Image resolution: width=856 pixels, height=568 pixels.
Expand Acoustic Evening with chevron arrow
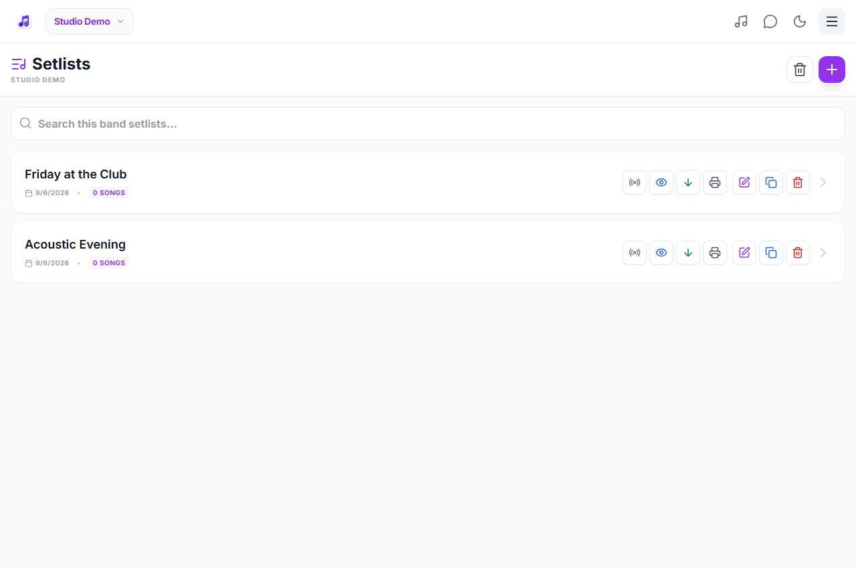(823, 253)
